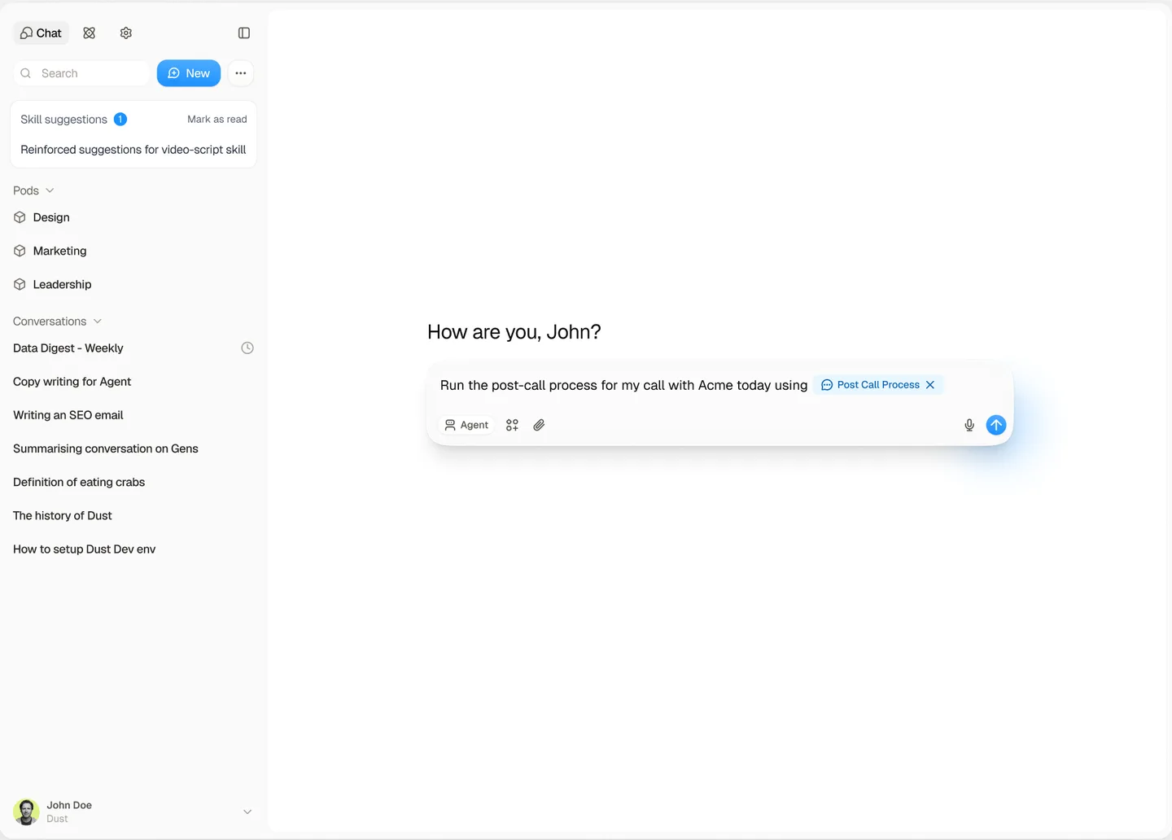Click the Skill suggestions badge showing 1
1172x840 pixels.
[x=120, y=119]
